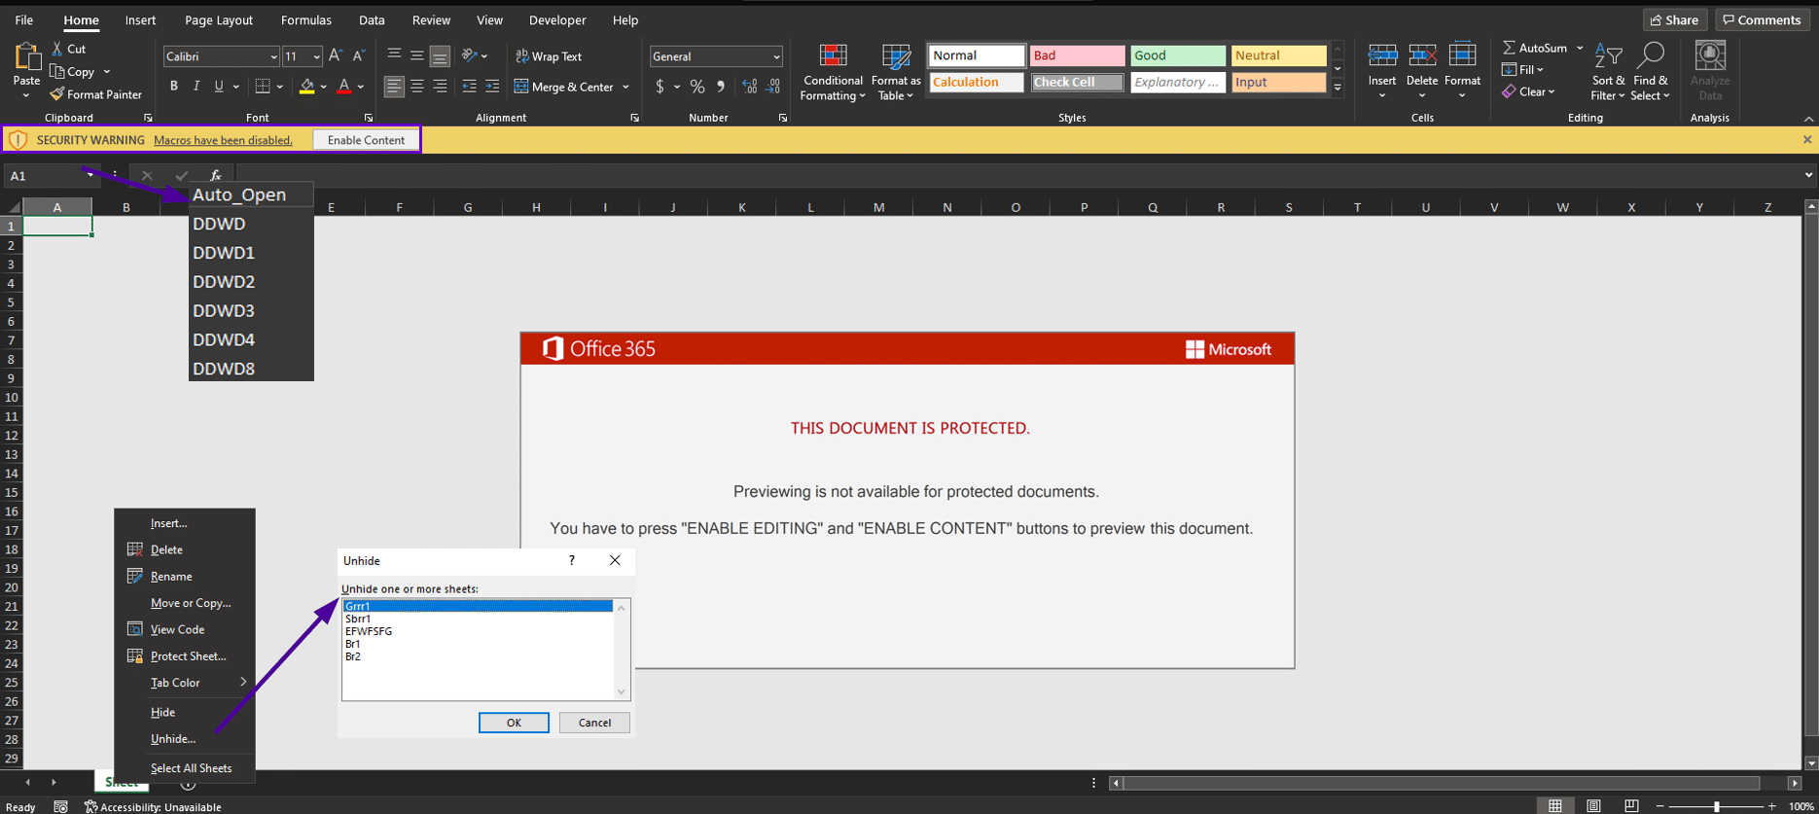The height and width of the screenshot is (814, 1819).
Task: Click the font color A icon
Action: click(x=343, y=87)
